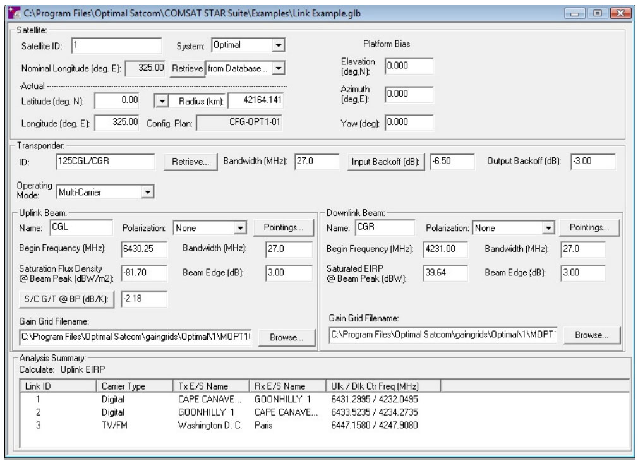Close the Link Example window
638x461 pixels.
(620, 13)
